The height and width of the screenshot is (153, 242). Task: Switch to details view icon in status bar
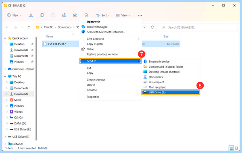click(231, 148)
